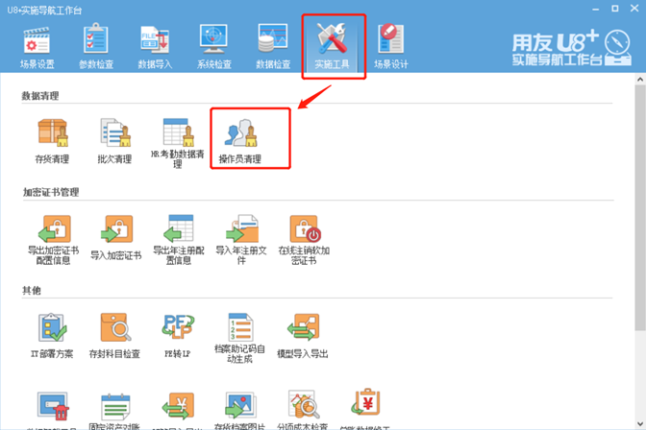
Task: Open 在线注销软加密证书 tool
Action: [x=304, y=232]
